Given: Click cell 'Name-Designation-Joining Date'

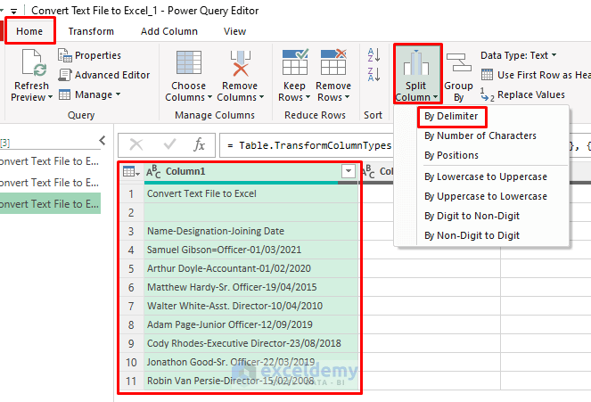Looking at the screenshot, I should click(x=251, y=231).
